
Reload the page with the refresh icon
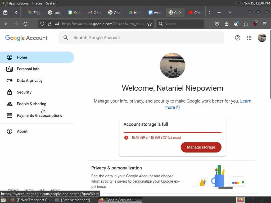25,24
